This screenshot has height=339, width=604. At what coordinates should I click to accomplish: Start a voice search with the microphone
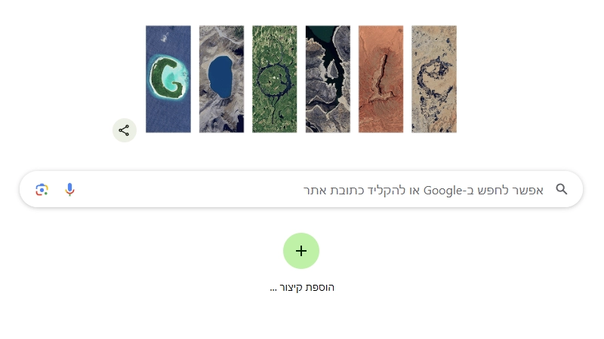(x=69, y=189)
